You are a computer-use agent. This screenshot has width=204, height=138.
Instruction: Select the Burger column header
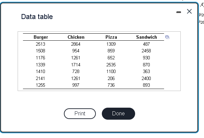[41, 37]
